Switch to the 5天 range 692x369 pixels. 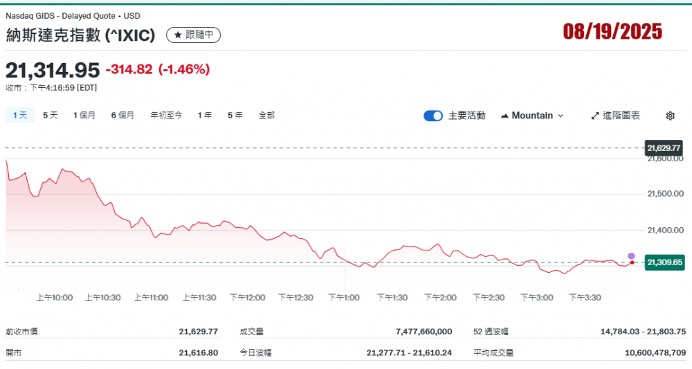pos(51,116)
